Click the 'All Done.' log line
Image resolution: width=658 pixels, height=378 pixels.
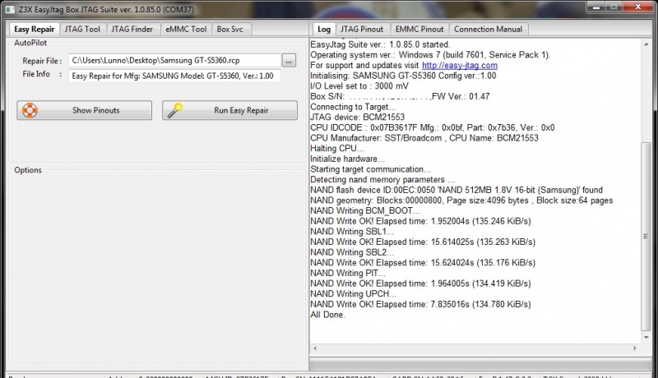click(327, 315)
